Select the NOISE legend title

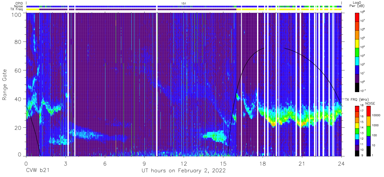[x=370, y=103]
